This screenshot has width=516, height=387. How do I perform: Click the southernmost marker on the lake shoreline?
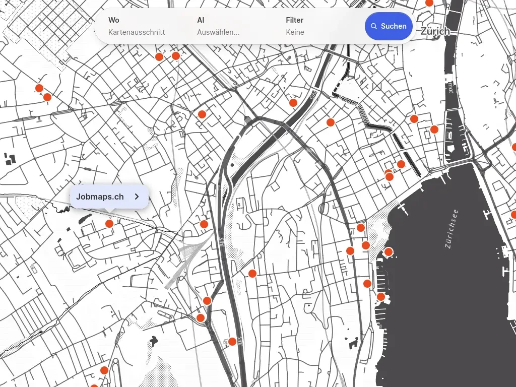(x=381, y=297)
